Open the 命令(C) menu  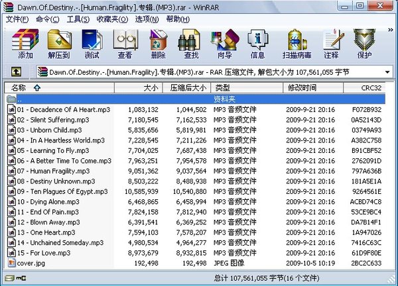[48, 19]
